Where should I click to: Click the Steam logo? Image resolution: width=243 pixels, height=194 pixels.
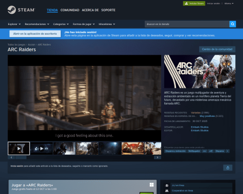(x=21, y=10)
